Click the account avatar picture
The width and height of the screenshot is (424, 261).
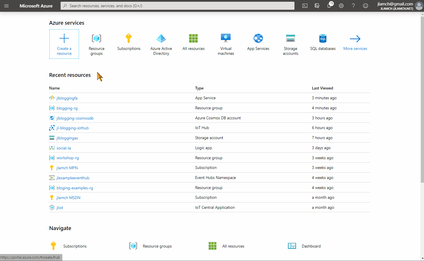point(419,6)
